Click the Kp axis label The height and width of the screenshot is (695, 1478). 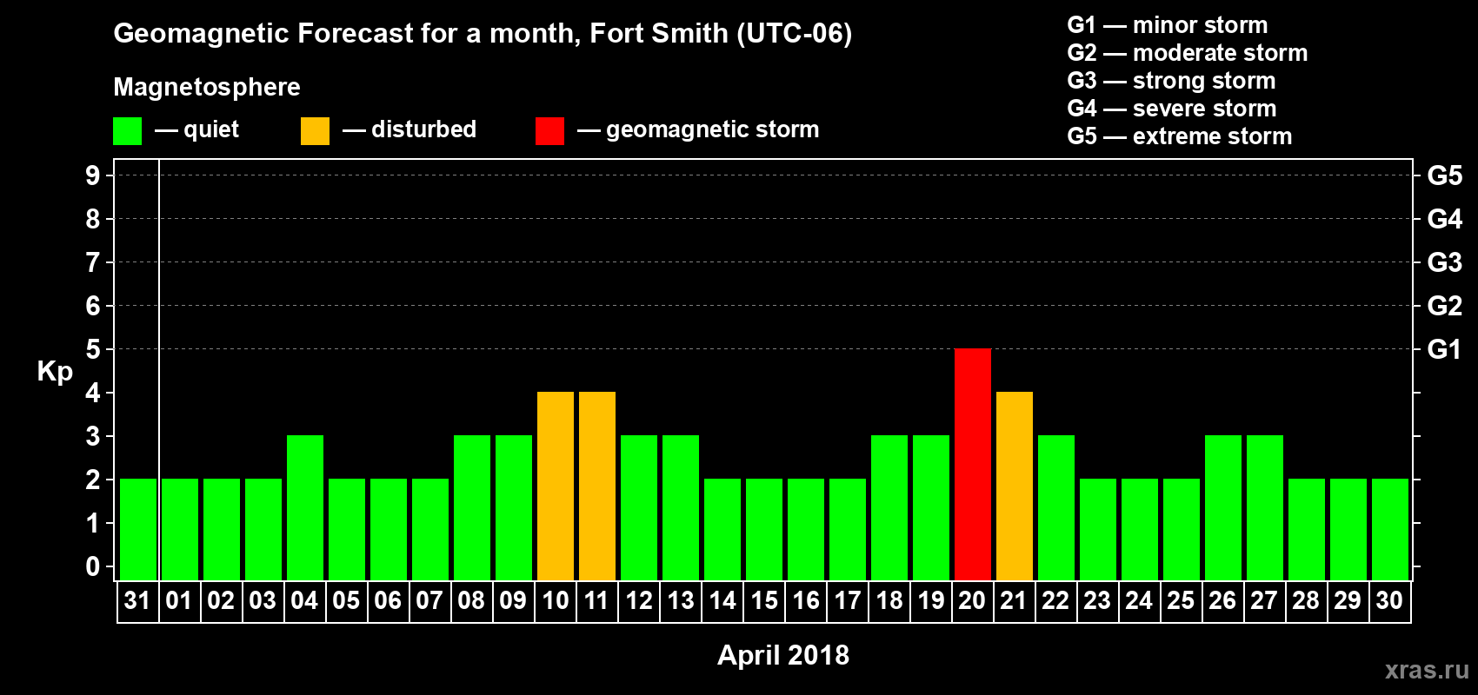coord(55,372)
